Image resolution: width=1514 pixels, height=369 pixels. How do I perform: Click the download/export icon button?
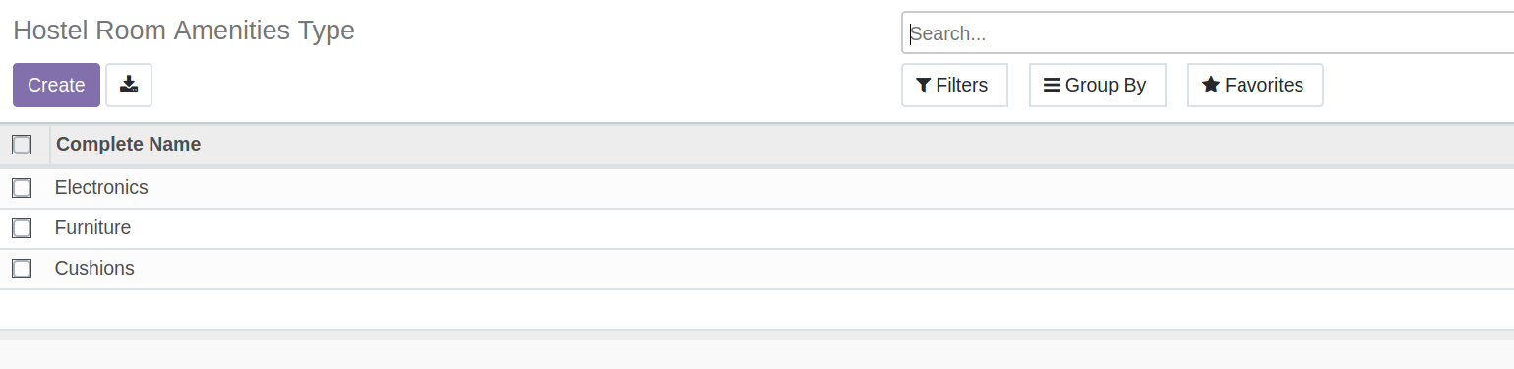[129, 85]
